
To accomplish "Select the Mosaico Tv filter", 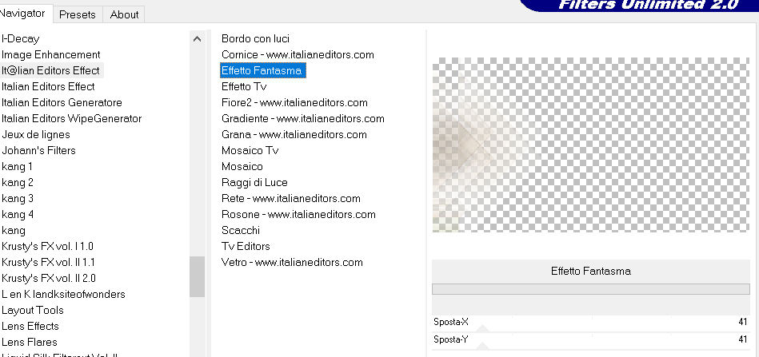I will tap(250, 150).
